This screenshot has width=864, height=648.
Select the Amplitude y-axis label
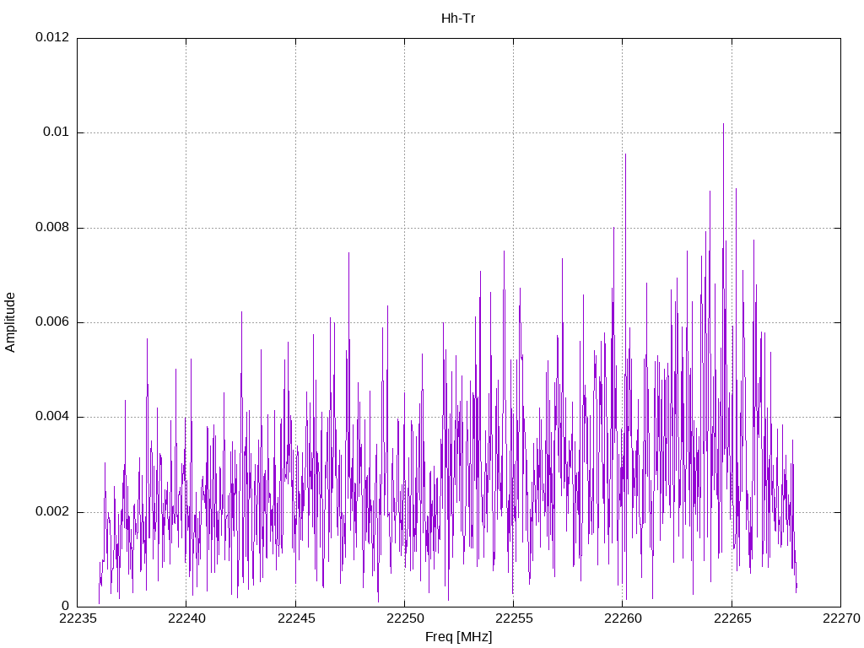point(10,322)
